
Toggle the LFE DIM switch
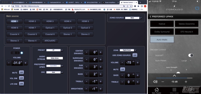tap(21, 84)
